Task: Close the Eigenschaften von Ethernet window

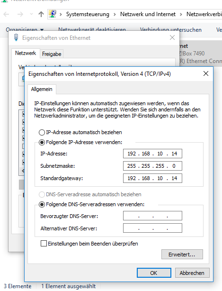Action: click(x=172, y=37)
